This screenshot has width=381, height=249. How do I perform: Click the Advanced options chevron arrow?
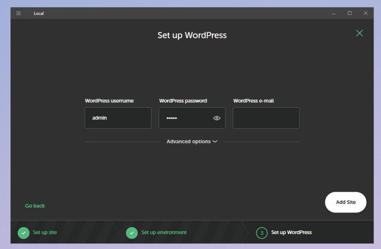pyautogui.click(x=215, y=141)
